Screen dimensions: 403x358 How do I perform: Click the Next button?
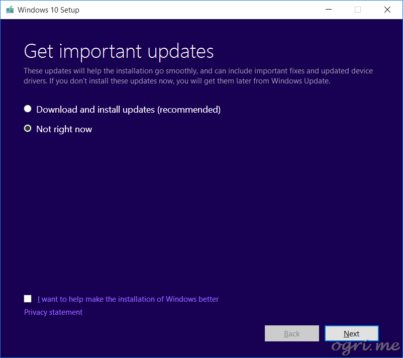pyautogui.click(x=351, y=333)
